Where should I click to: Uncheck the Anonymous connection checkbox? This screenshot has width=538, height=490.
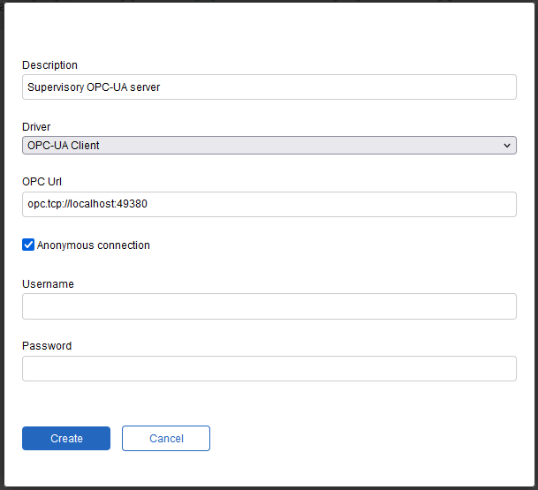(28, 245)
